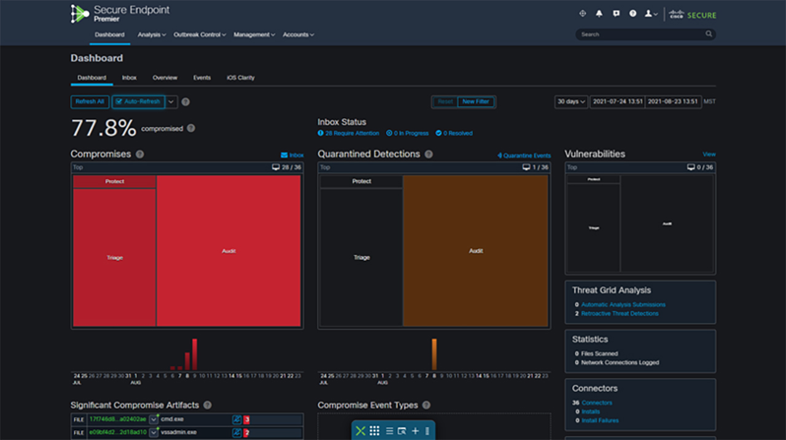Click green X icon on floating toolbar
Viewport: 786px width, 440px height.
360,431
